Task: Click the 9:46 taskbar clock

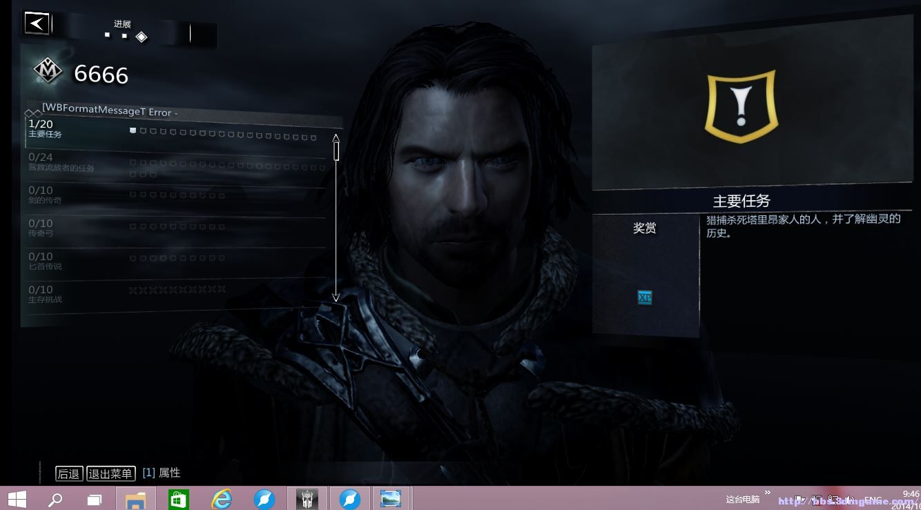Action: click(911, 494)
